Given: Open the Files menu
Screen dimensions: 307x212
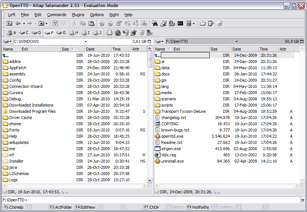Looking at the screenshot, I should pos(25,15).
